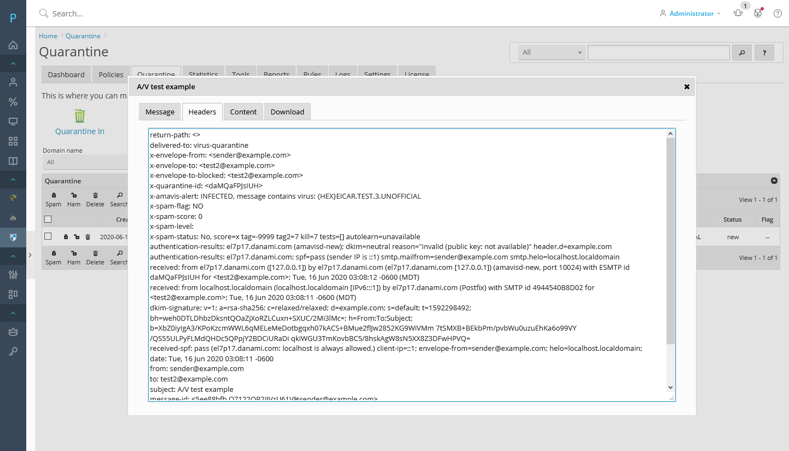This screenshot has width=789, height=451.
Task: Open the Dashboard tab behind the dialog
Action: tap(66, 74)
